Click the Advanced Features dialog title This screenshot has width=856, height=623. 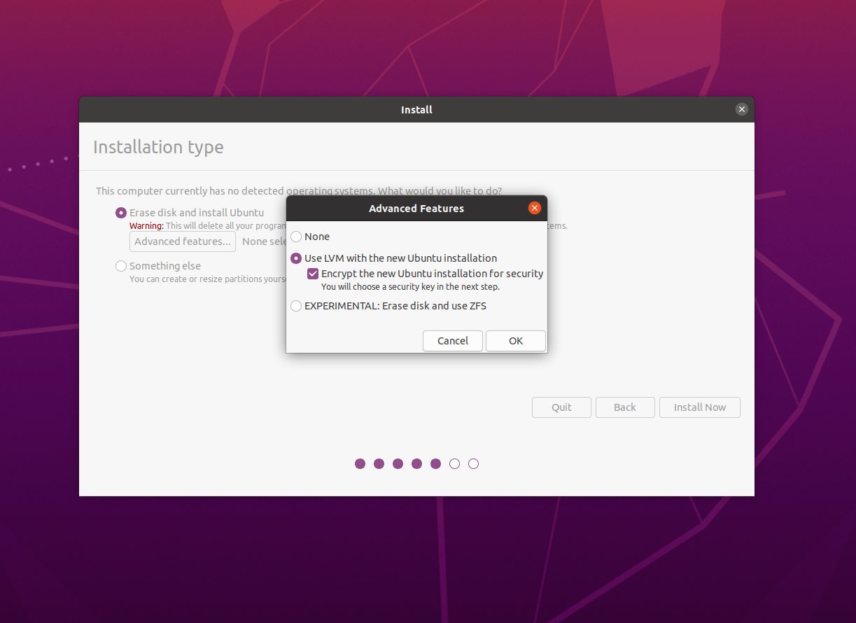coord(416,209)
